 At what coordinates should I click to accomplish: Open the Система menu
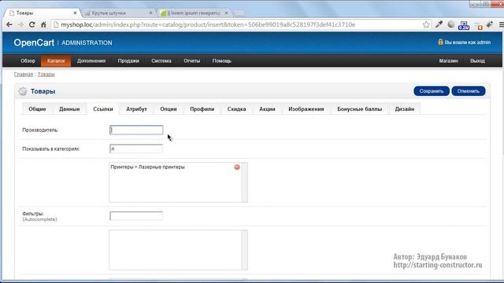(x=161, y=61)
